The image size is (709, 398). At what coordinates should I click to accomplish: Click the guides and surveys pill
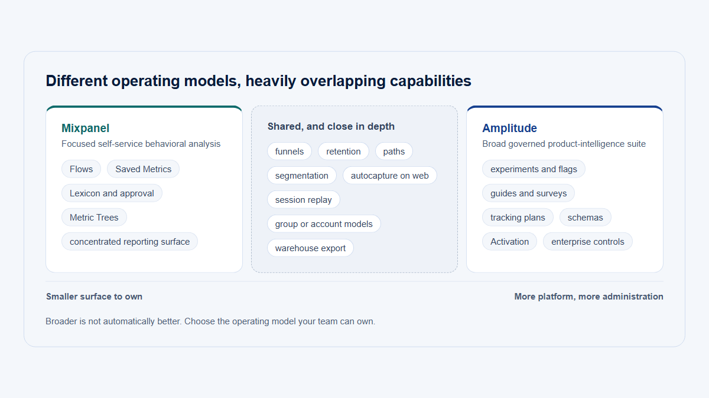click(x=528, y=193)
